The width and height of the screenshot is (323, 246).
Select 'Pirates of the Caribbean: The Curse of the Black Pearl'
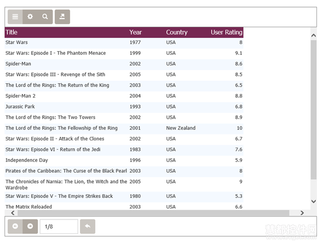pos(66,171)
